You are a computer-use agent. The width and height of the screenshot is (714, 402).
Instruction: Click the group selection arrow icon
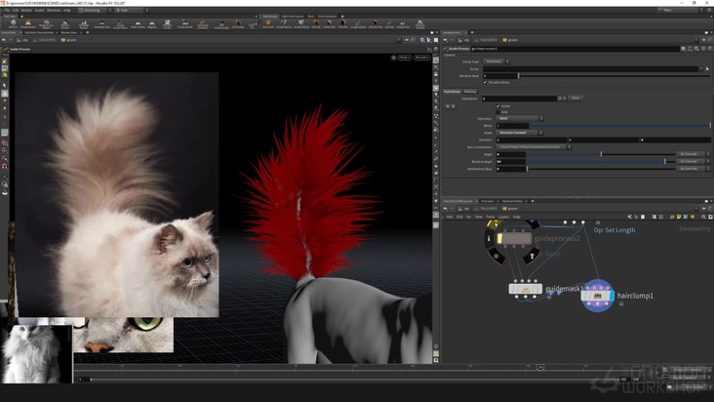tap(707, 68)
